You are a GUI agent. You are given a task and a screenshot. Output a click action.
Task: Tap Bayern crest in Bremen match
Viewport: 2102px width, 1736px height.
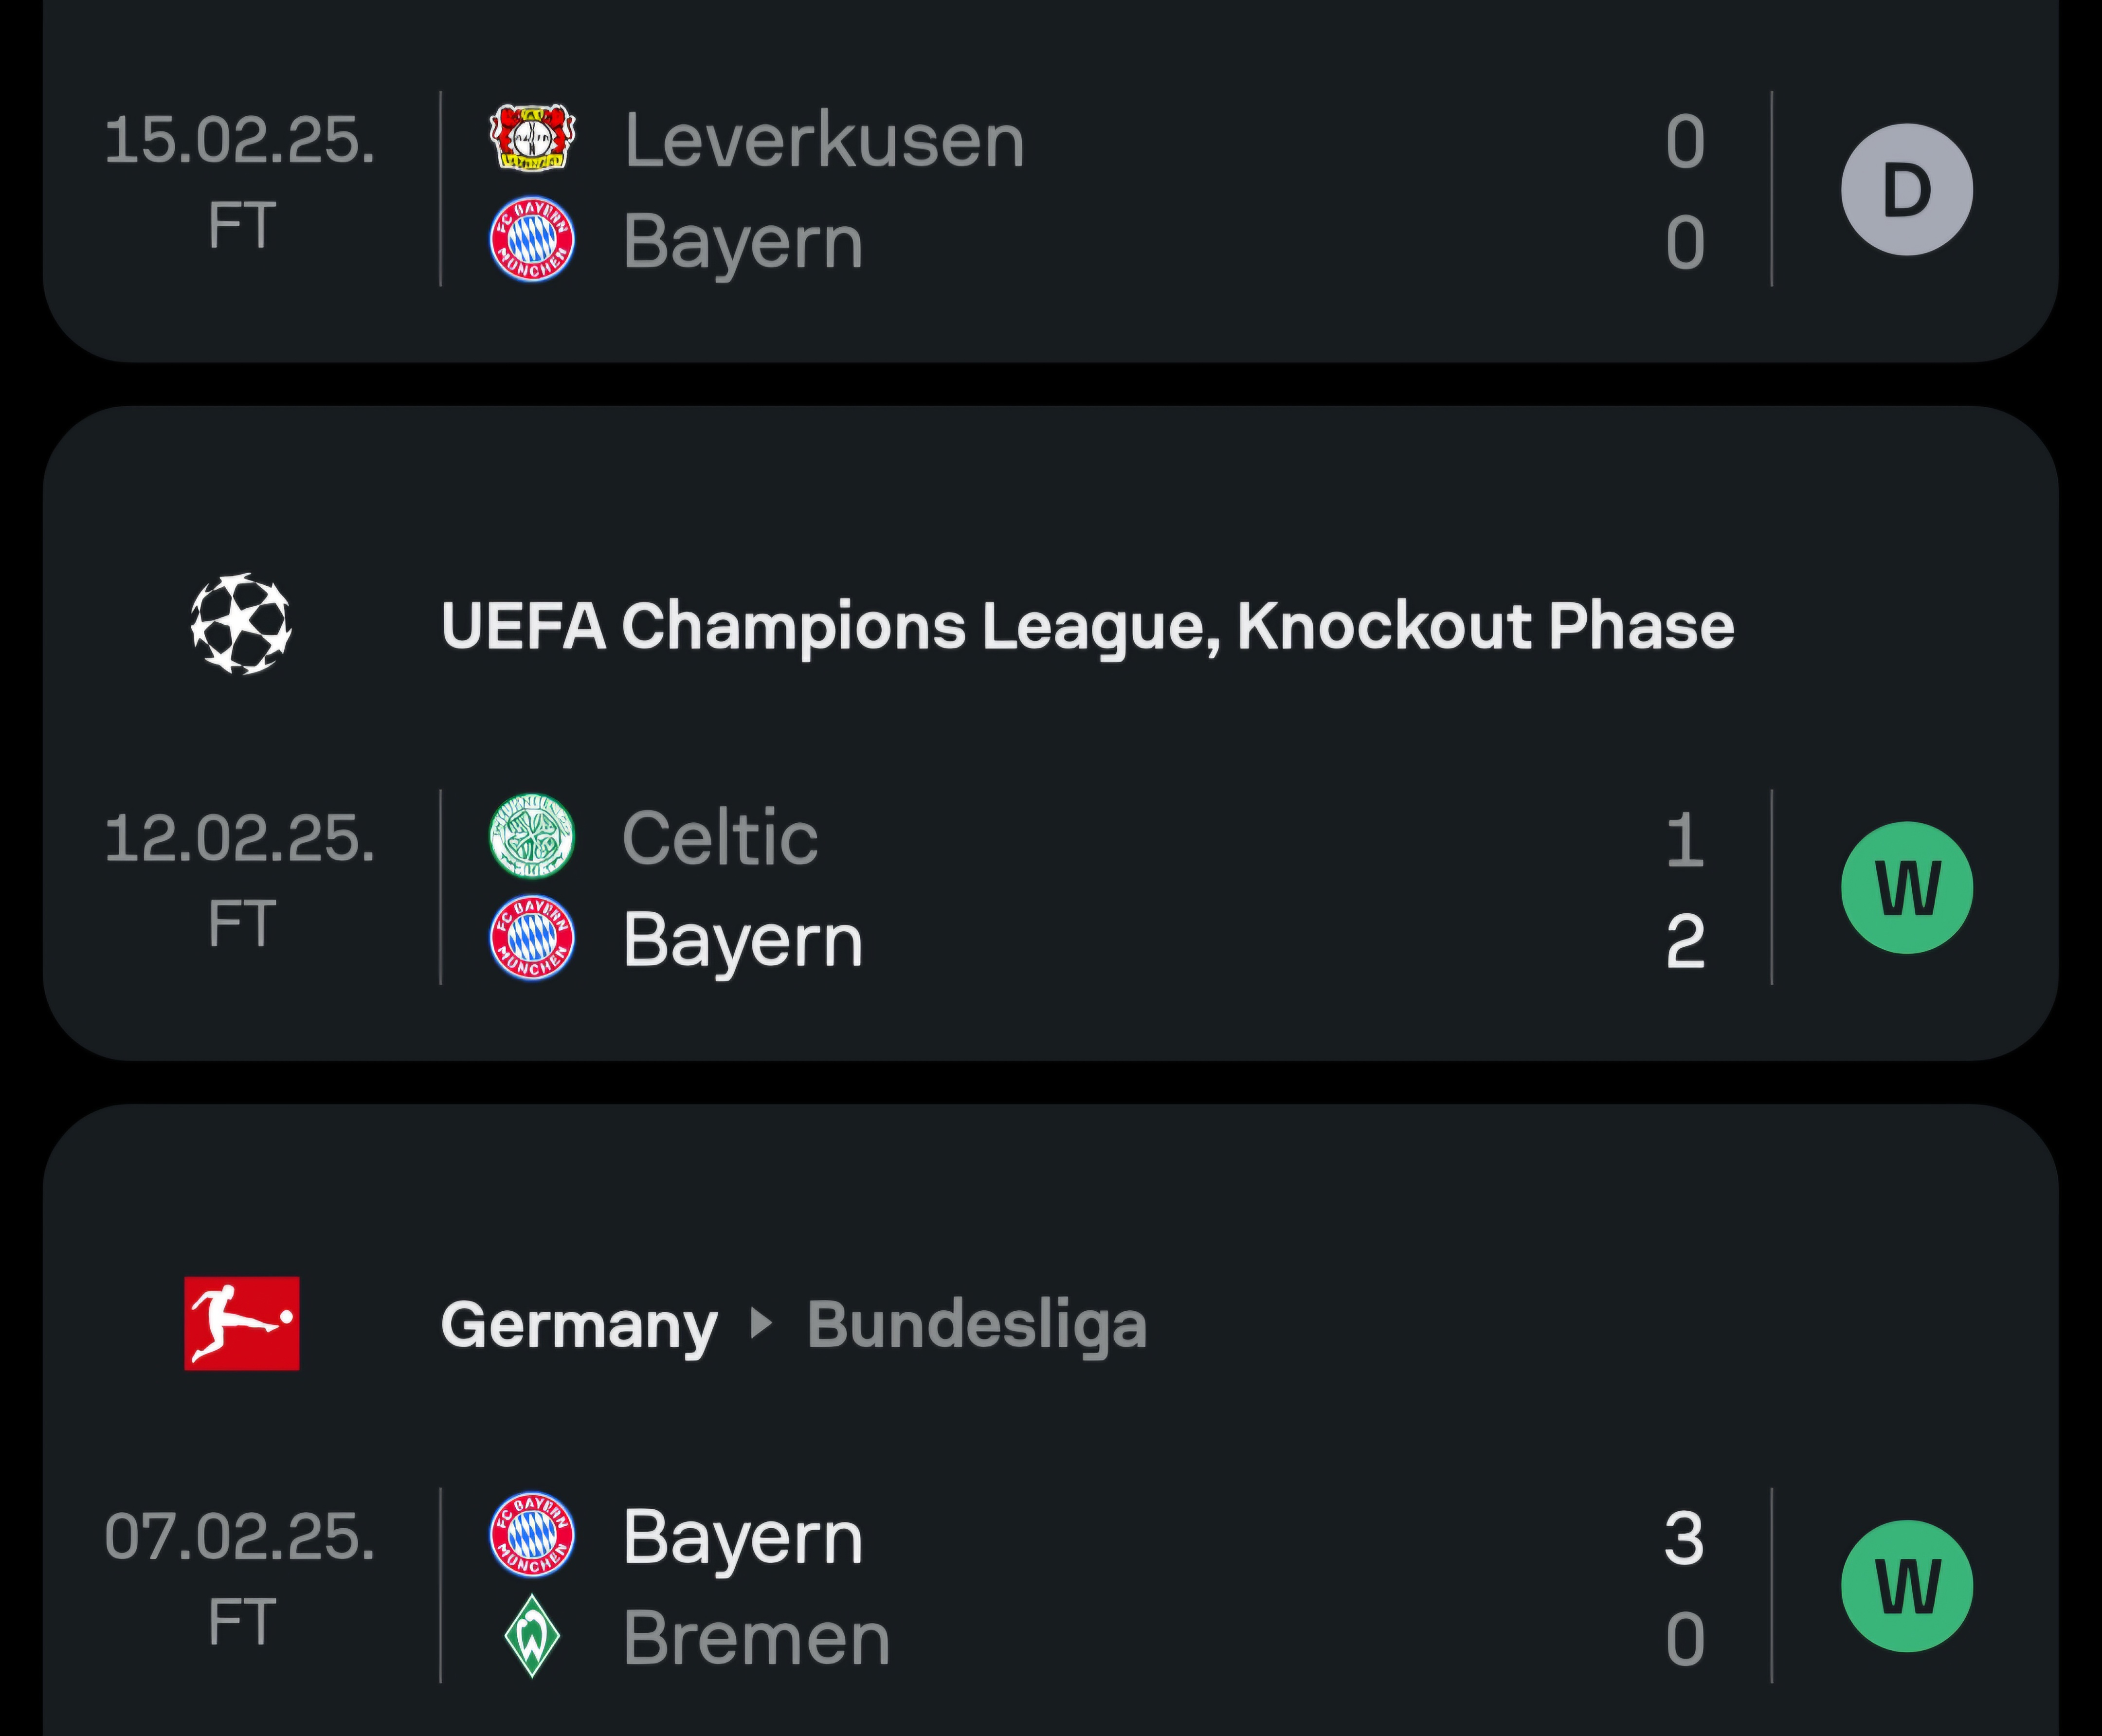pos(532,1535)
